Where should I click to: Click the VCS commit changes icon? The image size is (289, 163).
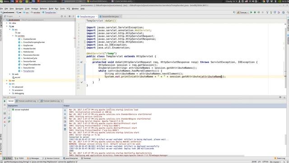(271, 12)
